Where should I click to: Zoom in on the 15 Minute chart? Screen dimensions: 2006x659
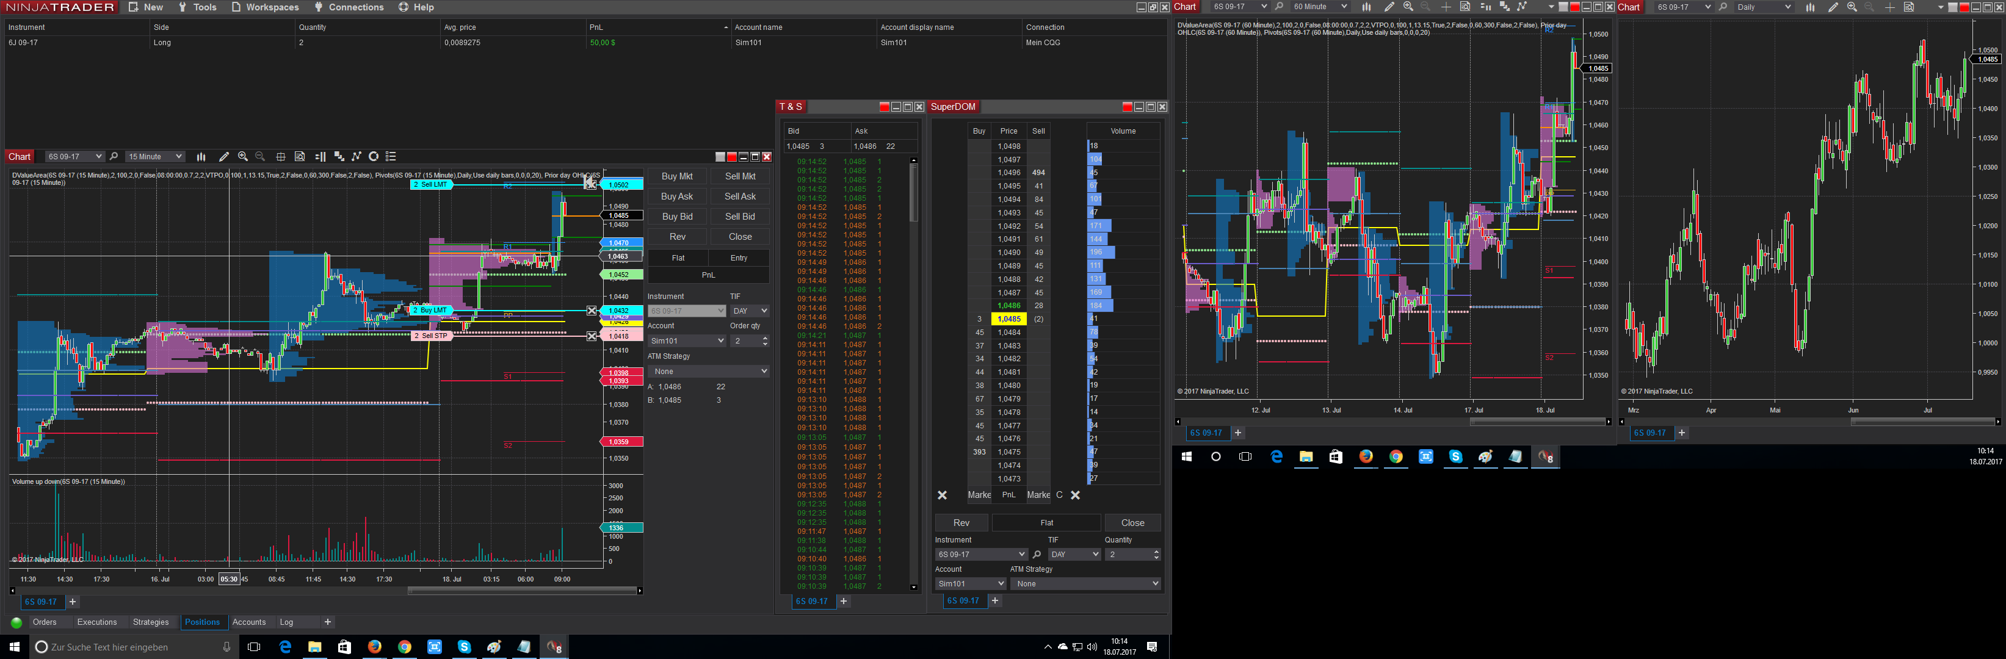pos(243,156)
